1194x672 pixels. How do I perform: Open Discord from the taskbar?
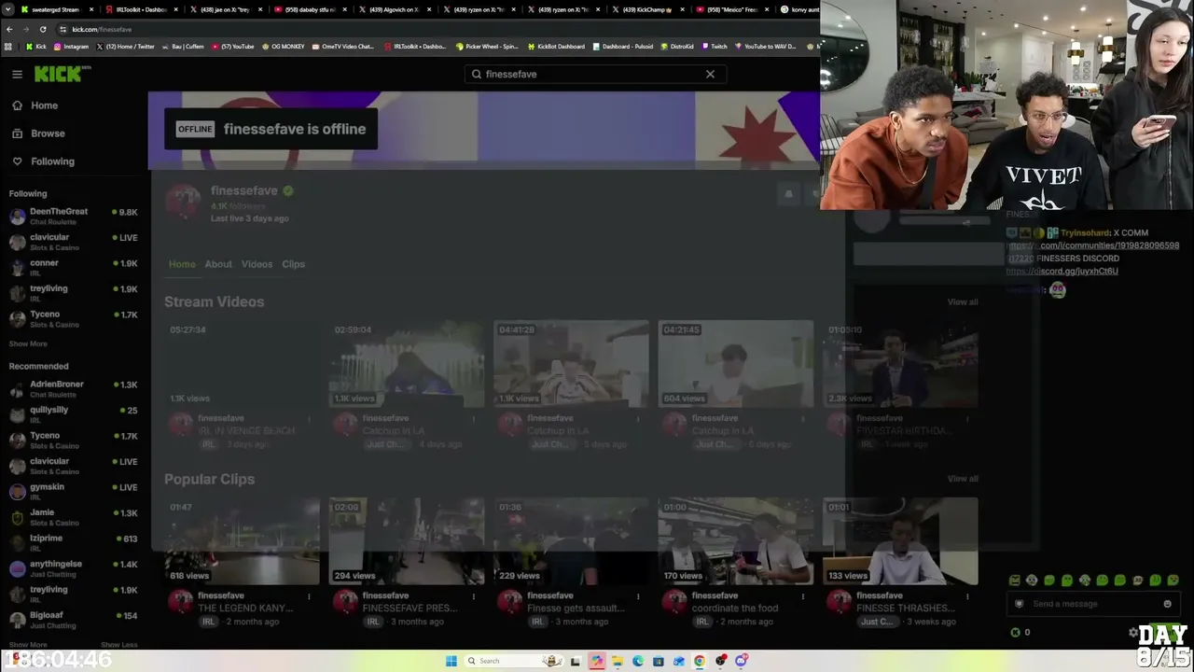click(x=742, y=661)
